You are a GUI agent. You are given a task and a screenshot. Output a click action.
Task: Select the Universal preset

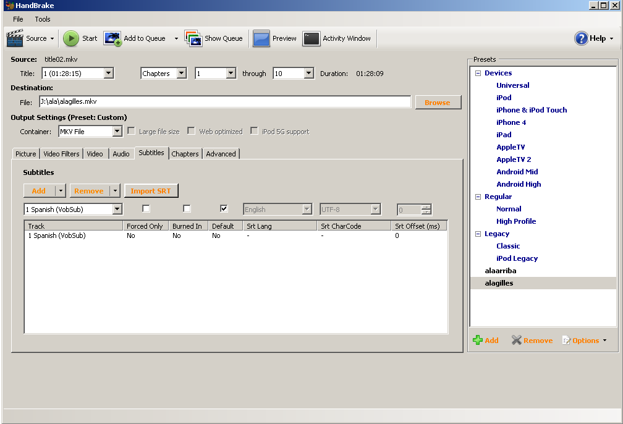(512, 85)
